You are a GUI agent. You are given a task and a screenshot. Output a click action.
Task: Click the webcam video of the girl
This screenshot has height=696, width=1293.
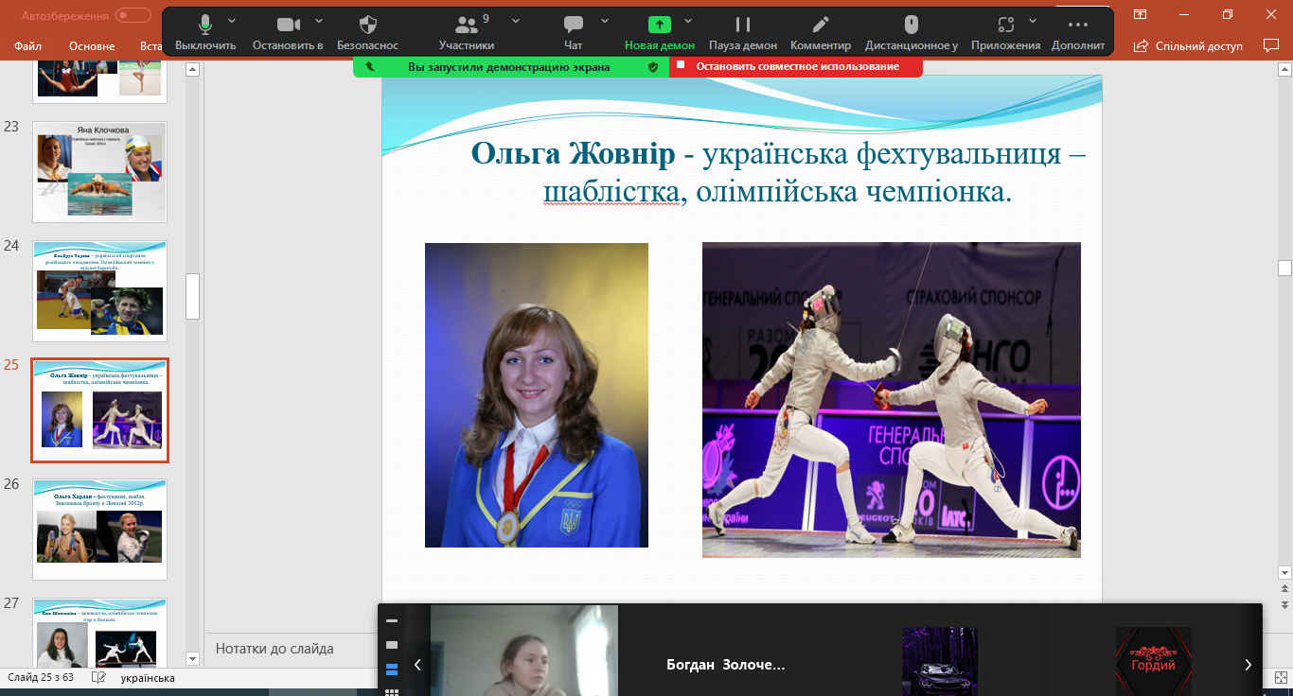[x=524, y=651]
